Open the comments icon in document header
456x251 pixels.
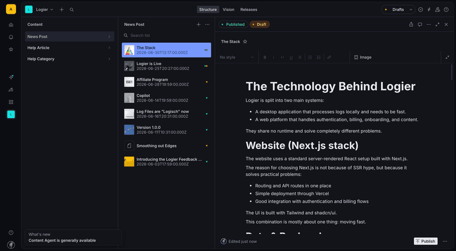pos(420,24)
